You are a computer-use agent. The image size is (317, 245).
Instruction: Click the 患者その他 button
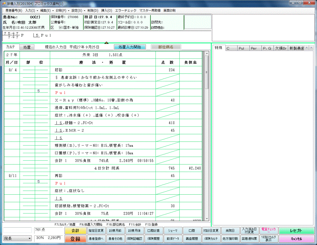(115, 239)
